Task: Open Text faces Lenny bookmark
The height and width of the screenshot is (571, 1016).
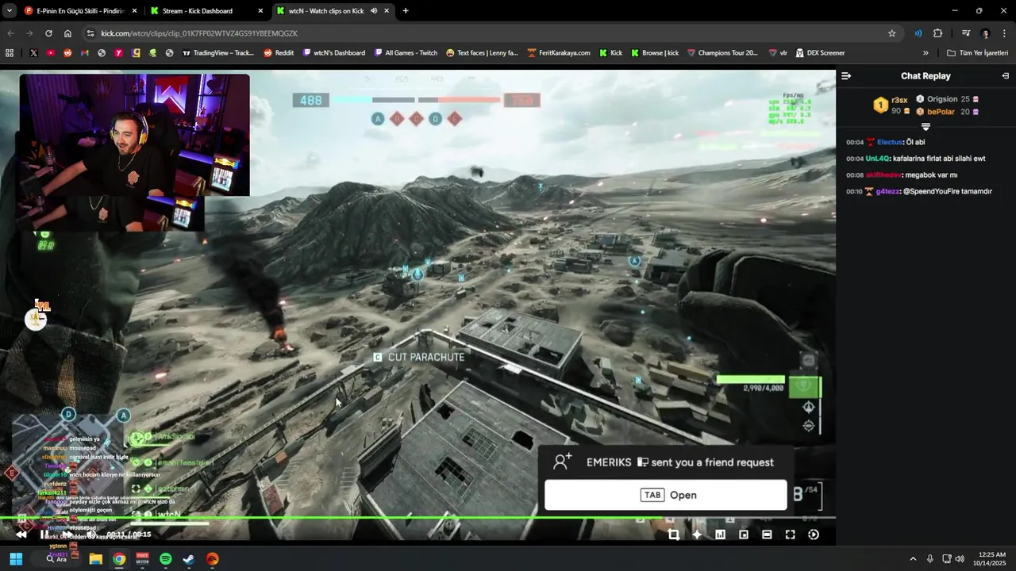Action: point(482,53)
